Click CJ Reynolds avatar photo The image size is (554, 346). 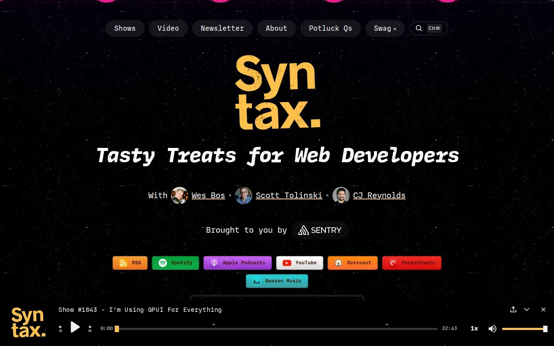pos(341,195)
